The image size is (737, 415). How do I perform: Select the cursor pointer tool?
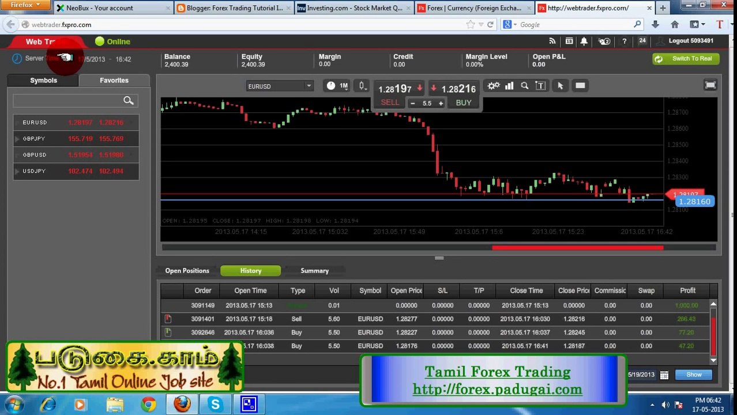pos(561,85)
